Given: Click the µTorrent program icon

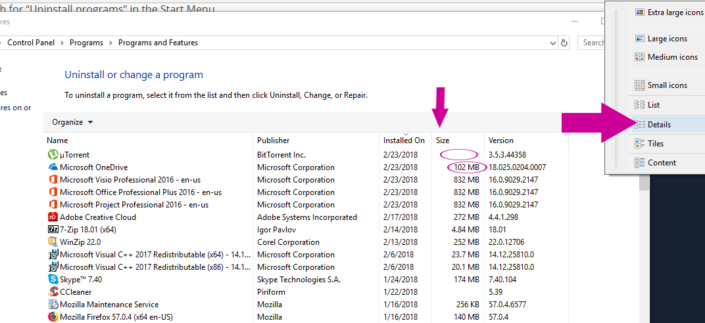Looking at the screenshot, I should point(53,155).
